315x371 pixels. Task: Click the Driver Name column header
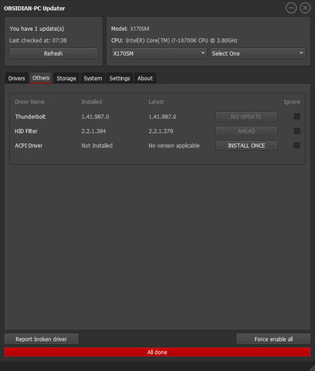click(x=29, y=102)
